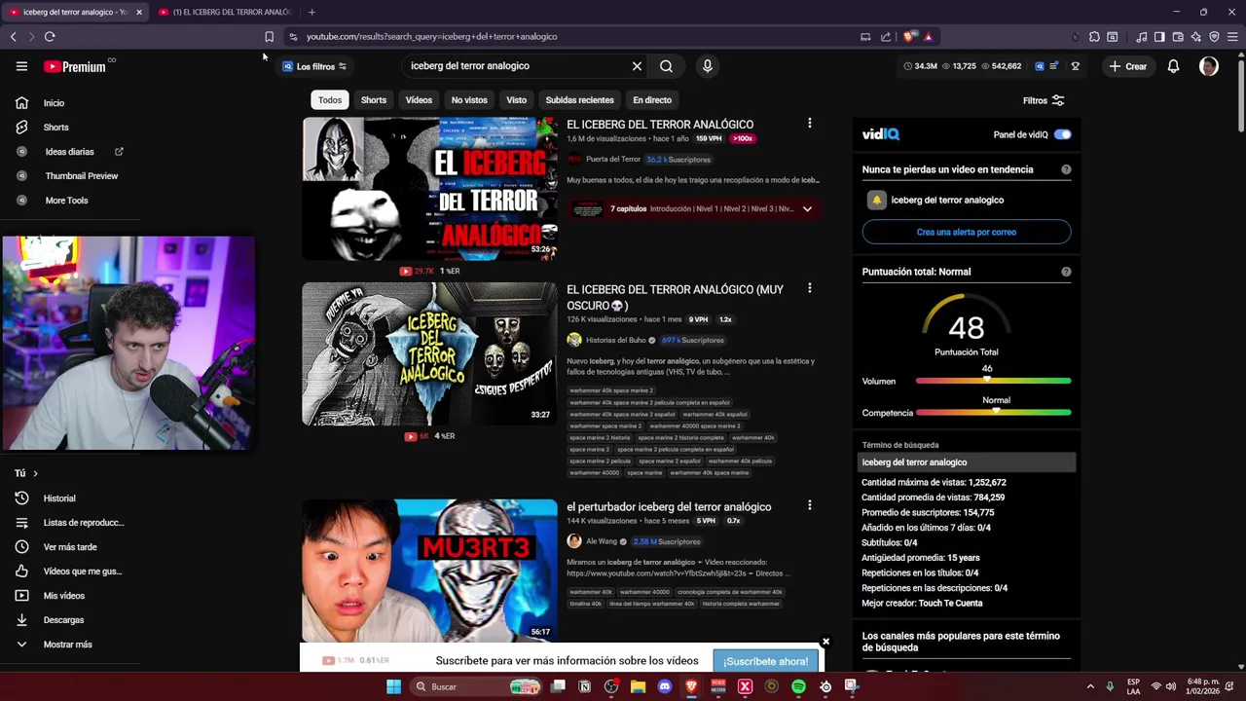Open help icon beside Nunca te pierdas
The height and width of the screenshot is (701, 1246).
[1066, 169]
